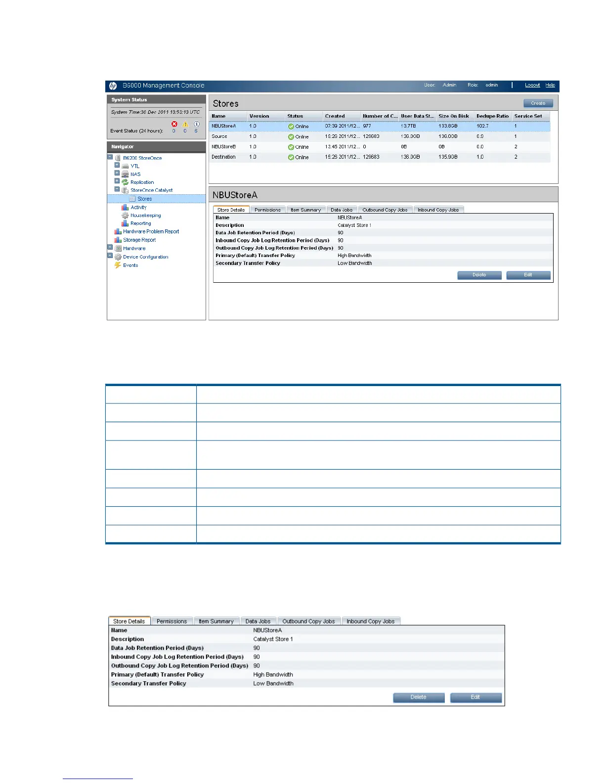Click the Housekeeping gear icon
Screen dimensions: 605x783
(125, 216)
